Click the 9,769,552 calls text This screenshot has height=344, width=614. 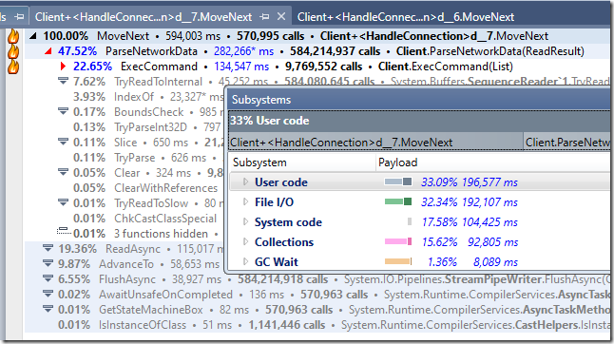click(x=323, y=67)
